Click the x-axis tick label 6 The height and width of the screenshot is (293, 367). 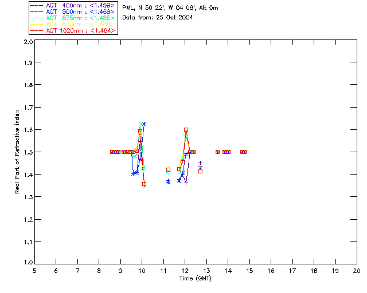tap(56, 271)
